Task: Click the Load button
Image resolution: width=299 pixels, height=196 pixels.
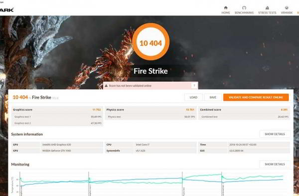Action: [193, 97]
